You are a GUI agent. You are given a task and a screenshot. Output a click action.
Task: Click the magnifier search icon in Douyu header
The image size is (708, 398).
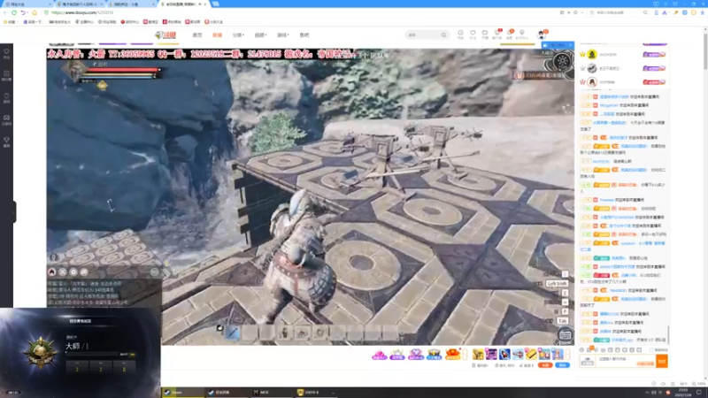444,34
